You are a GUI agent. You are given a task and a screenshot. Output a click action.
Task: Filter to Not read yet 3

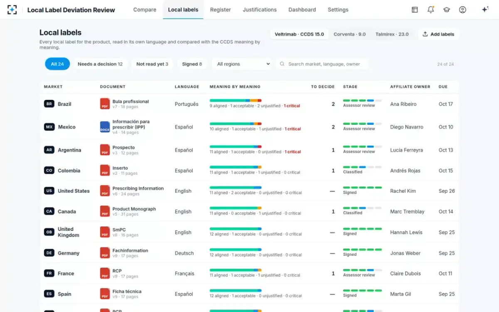coord(152,64)
